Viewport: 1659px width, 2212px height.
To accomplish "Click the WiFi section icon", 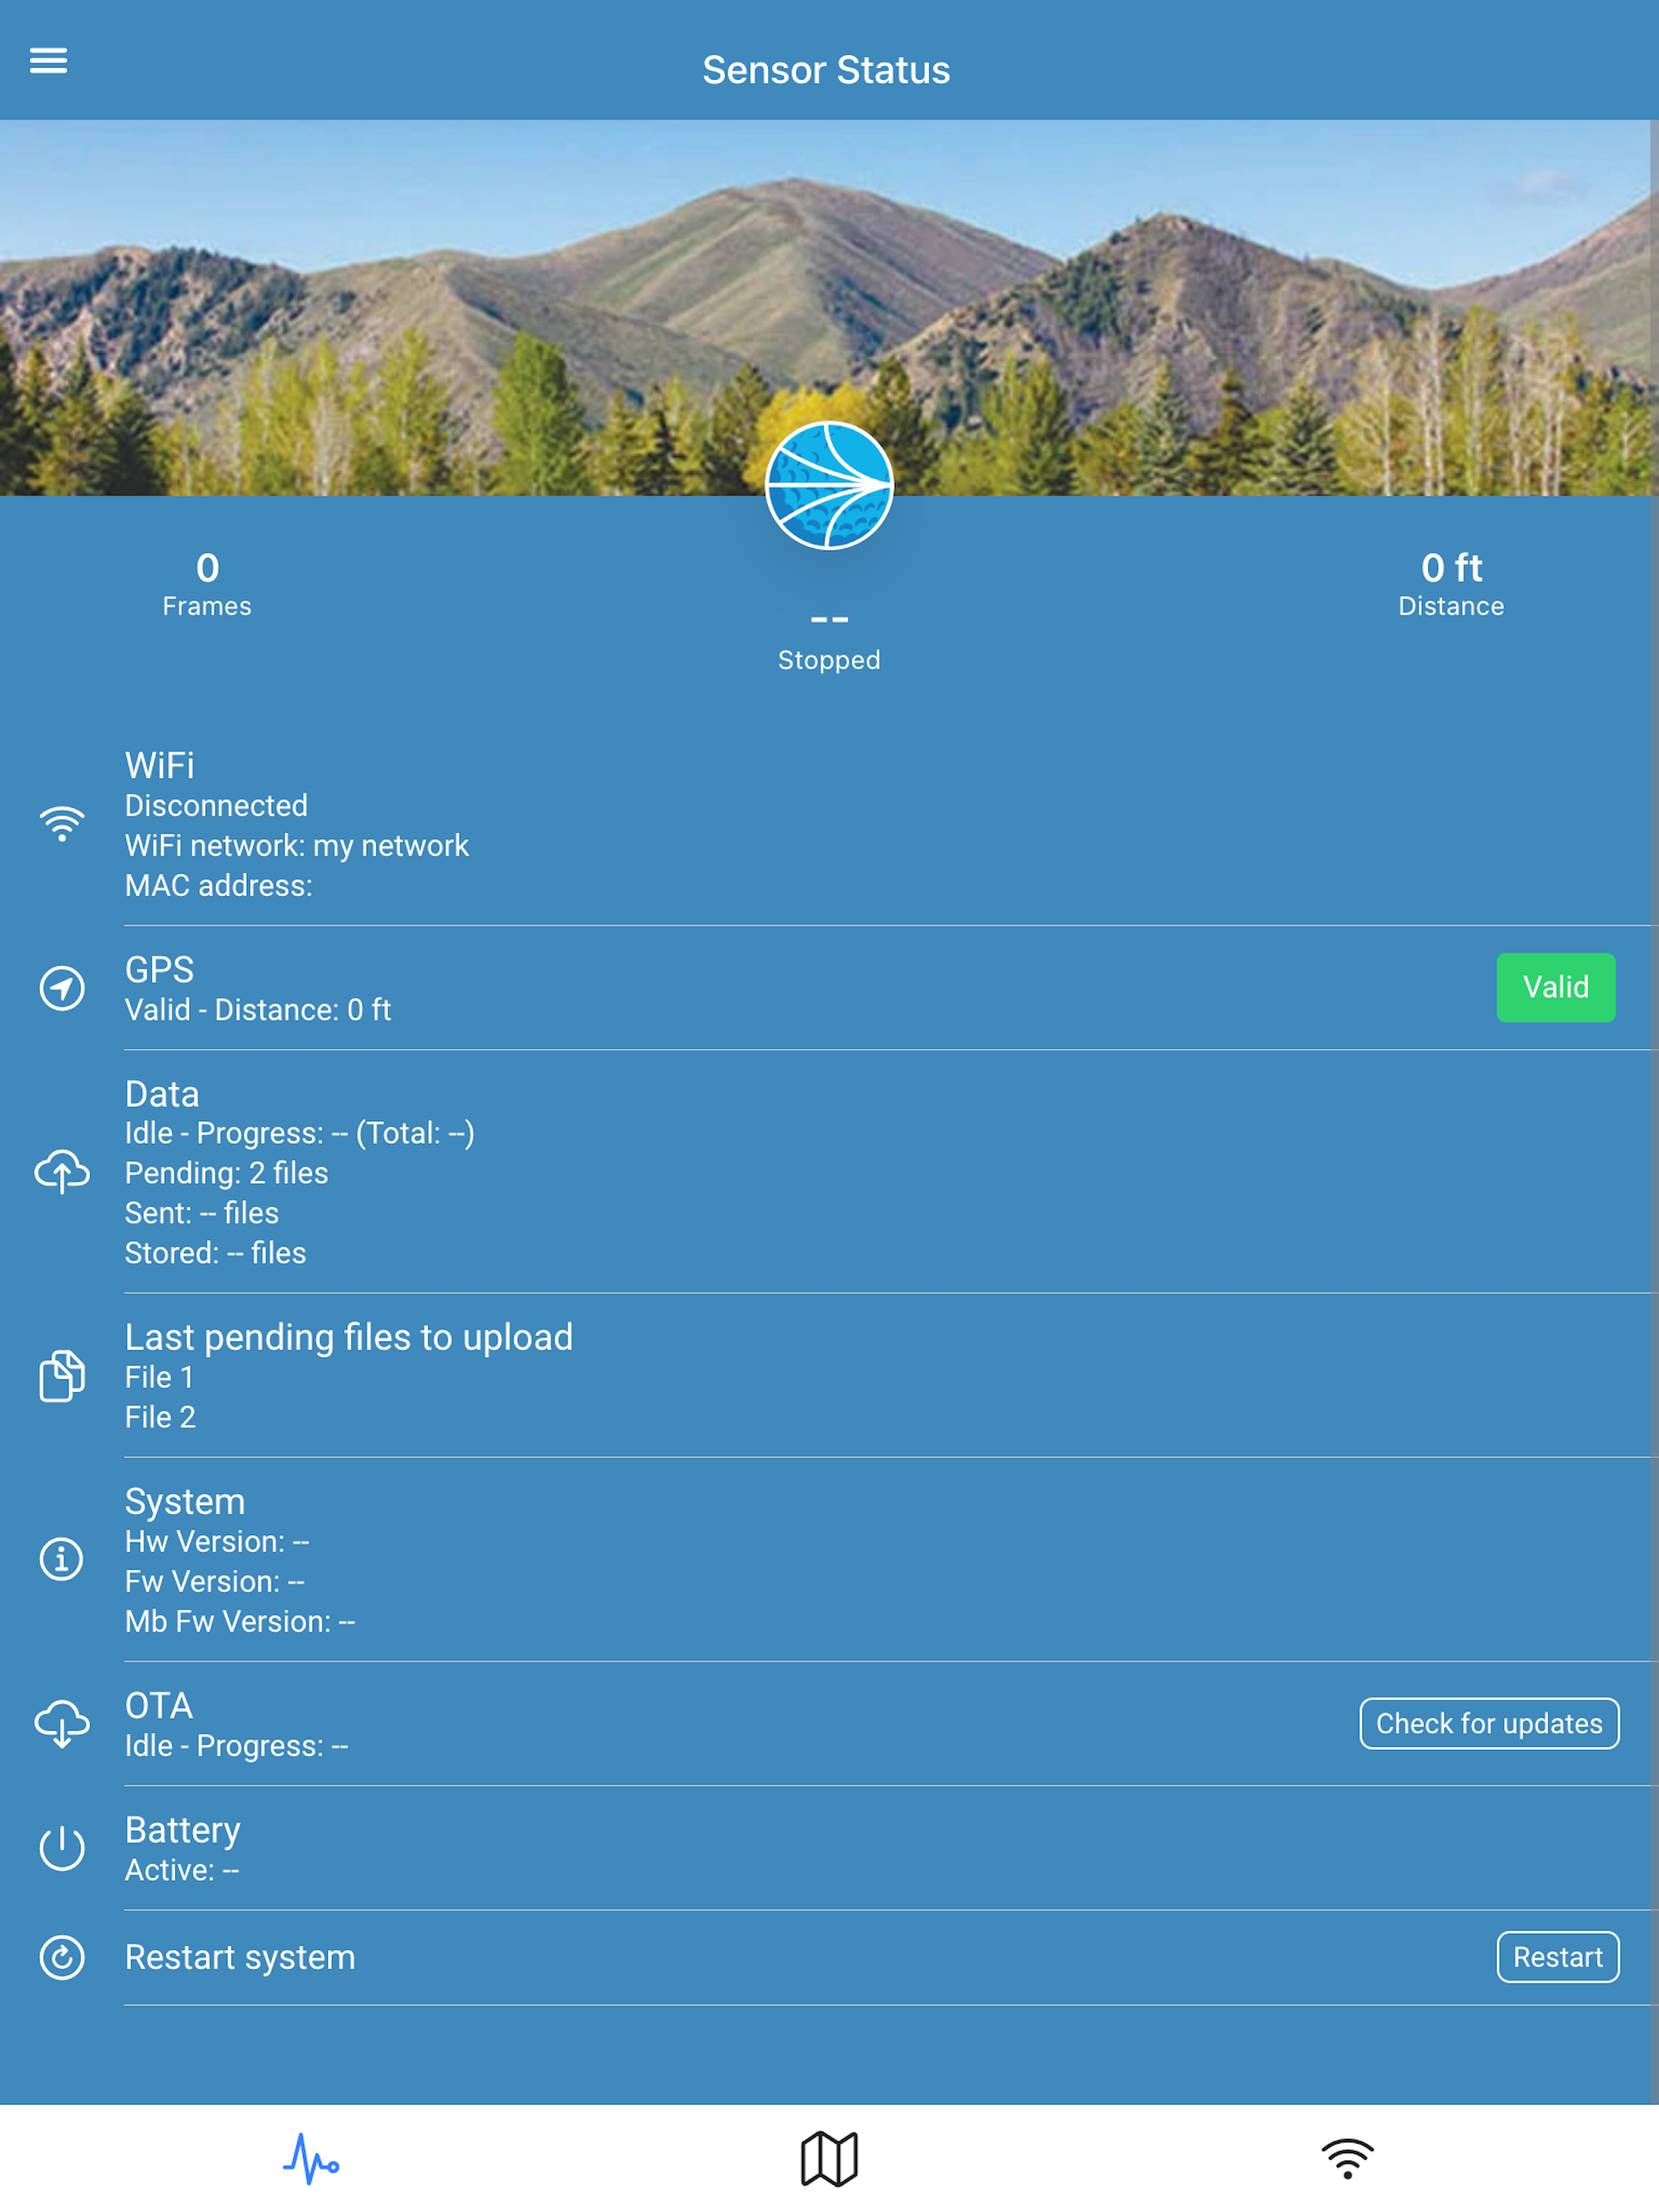I will pos(62,824).
